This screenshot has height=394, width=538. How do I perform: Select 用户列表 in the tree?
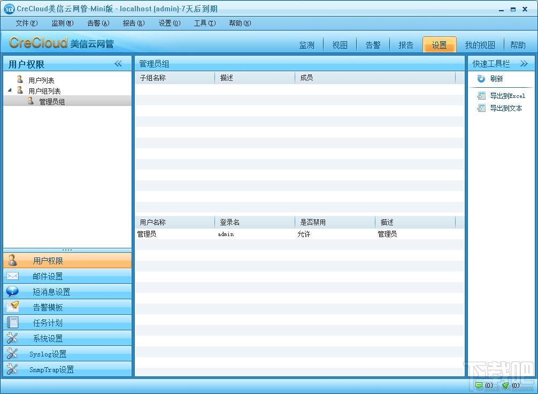coord(41,80)
